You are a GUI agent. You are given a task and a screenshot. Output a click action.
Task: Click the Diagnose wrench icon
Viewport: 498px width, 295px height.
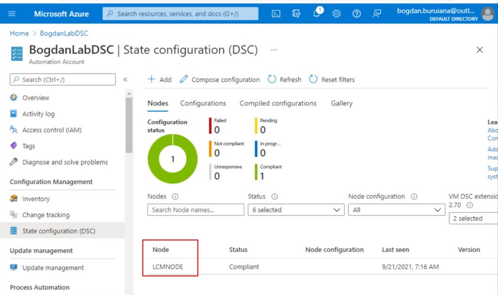point(14,162)
